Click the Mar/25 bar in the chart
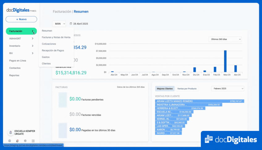This screenshot has width=262, height=150. coord(225,61)
